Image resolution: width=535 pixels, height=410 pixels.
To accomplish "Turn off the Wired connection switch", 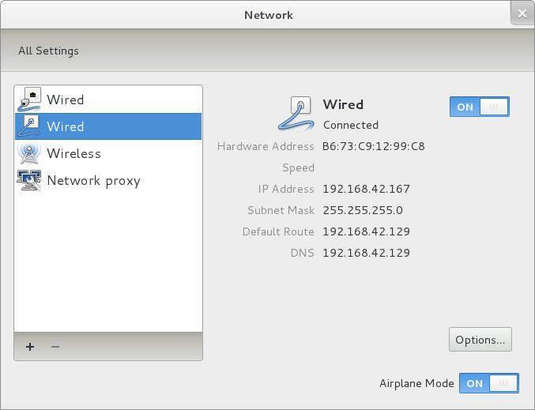I will pyautogui.click(x=479, y=107).
